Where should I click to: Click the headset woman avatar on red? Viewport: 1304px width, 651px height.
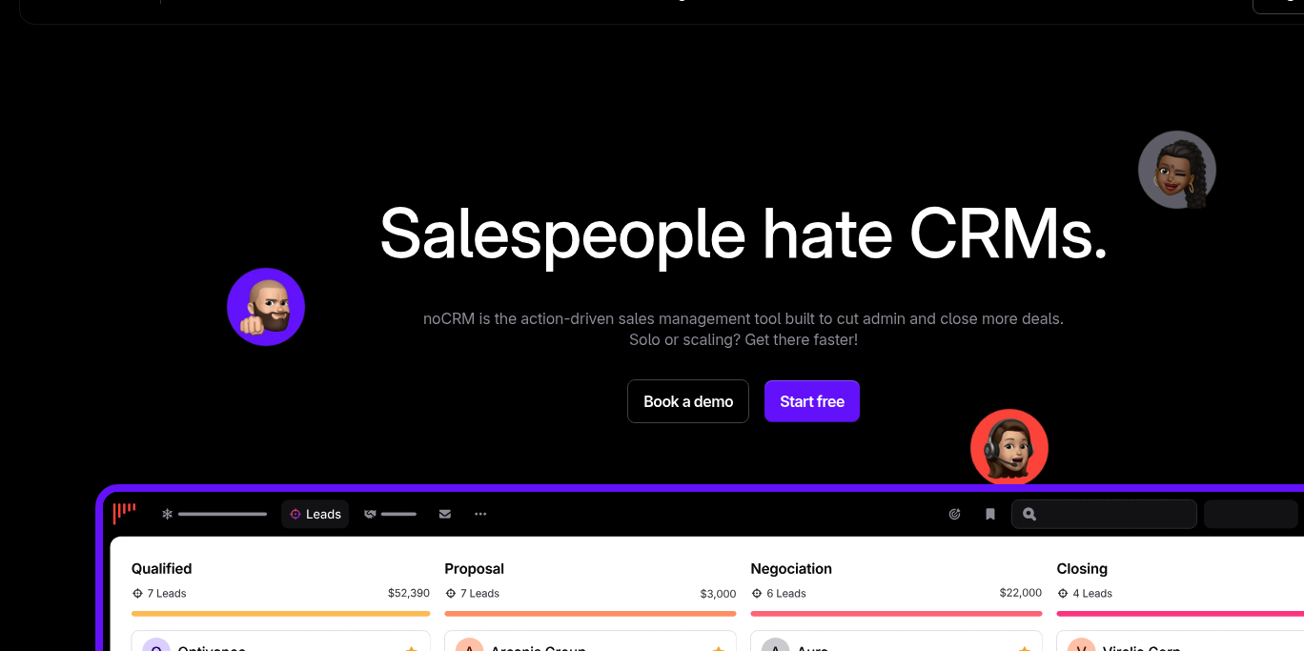(1009, 447)
